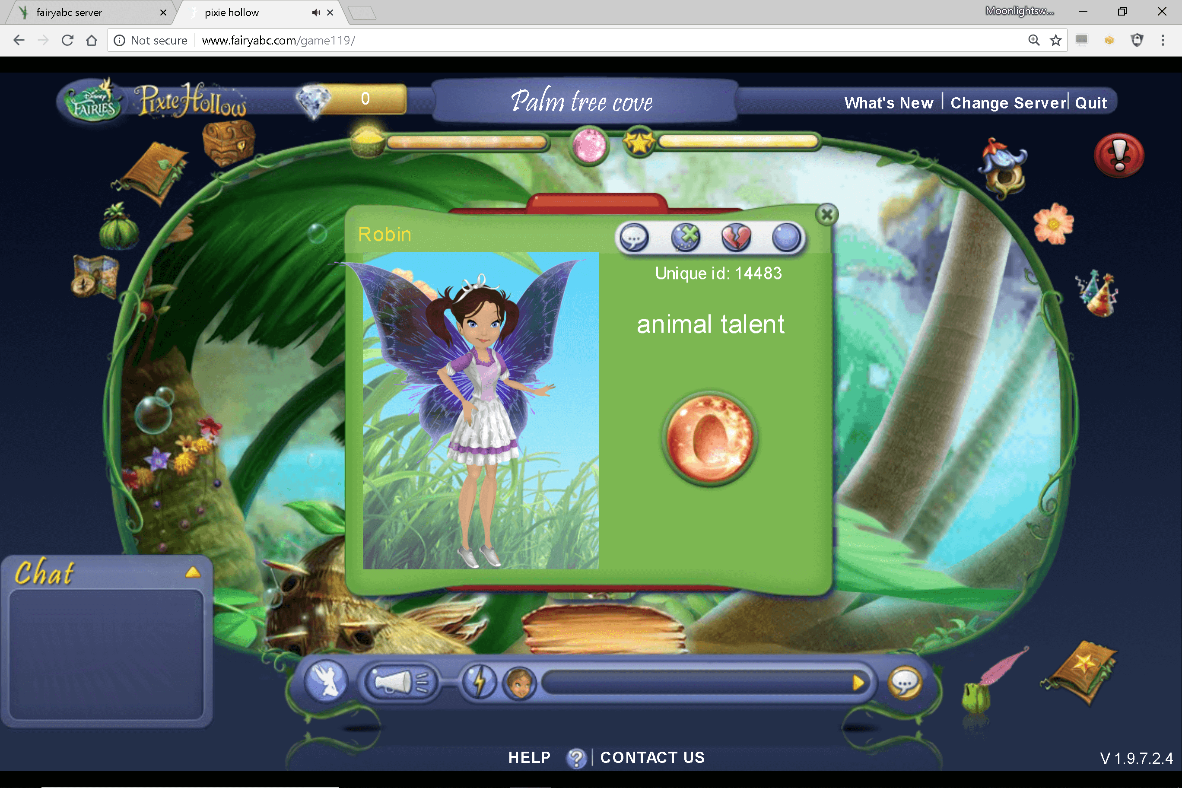1182x788 pixels.
Task: Open the treasure chest icon
Action: click(x=228, y=144)
